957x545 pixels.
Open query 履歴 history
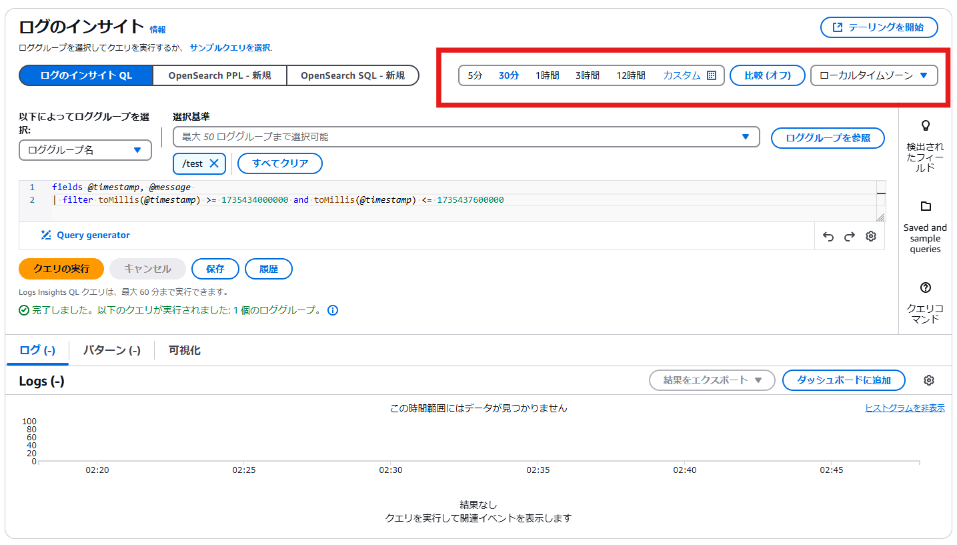(269, 269)
